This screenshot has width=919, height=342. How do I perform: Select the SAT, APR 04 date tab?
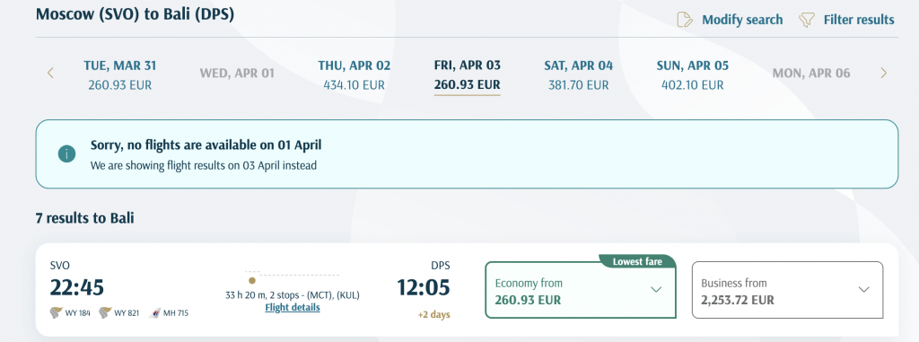(x=579, y=75)
